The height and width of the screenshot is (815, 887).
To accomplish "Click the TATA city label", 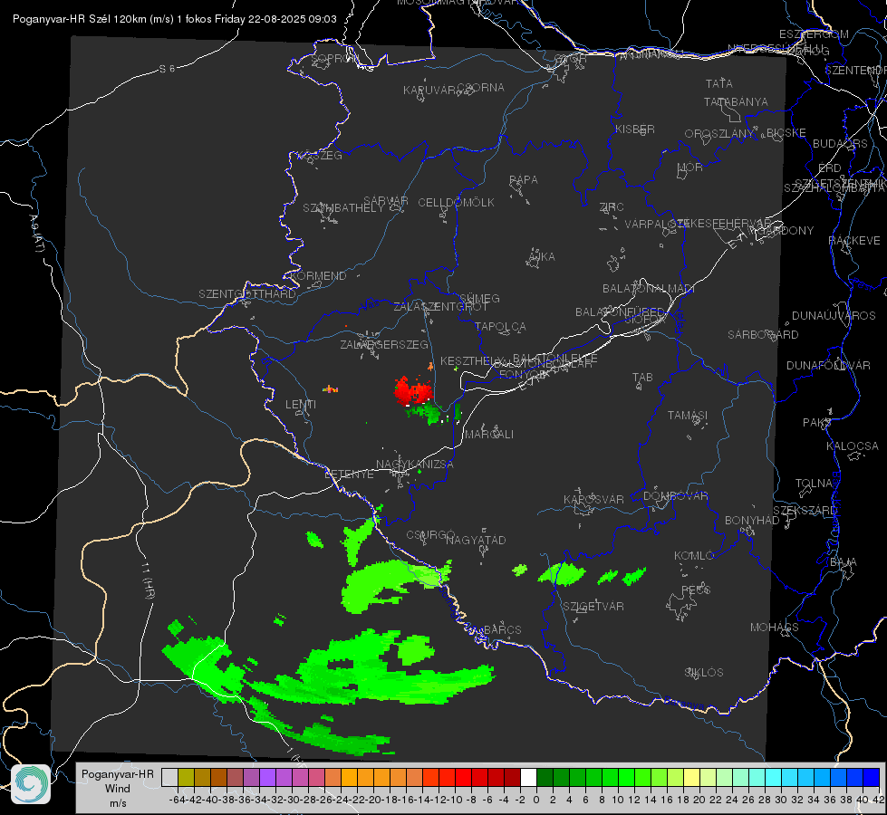I will pyautogui.click(x=719, y=83).
